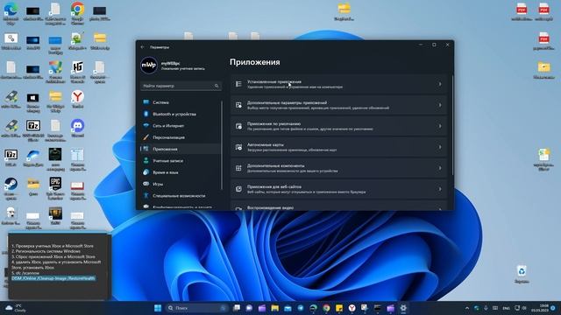Viewport: 561px width, 315px height.
Task: Select the spreadsheet file icon on the desktop's right edge
Action: tap(543, 159)
